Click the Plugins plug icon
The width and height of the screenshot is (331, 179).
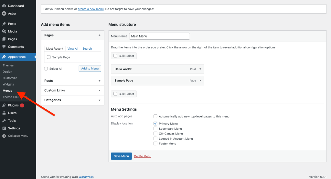[4, 105]
